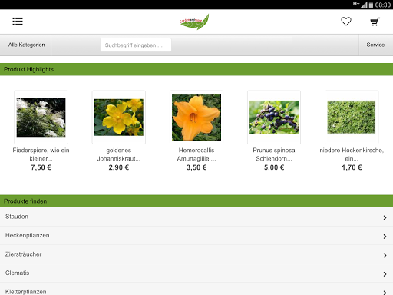Tap the battery status icon
The width and height of the screenshot is (393, 295).
click(371, 5)
